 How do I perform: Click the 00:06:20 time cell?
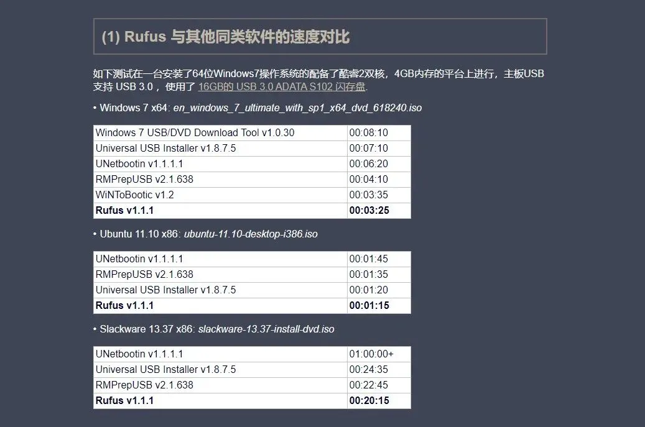pyautogui.click(x=379, y=164)
